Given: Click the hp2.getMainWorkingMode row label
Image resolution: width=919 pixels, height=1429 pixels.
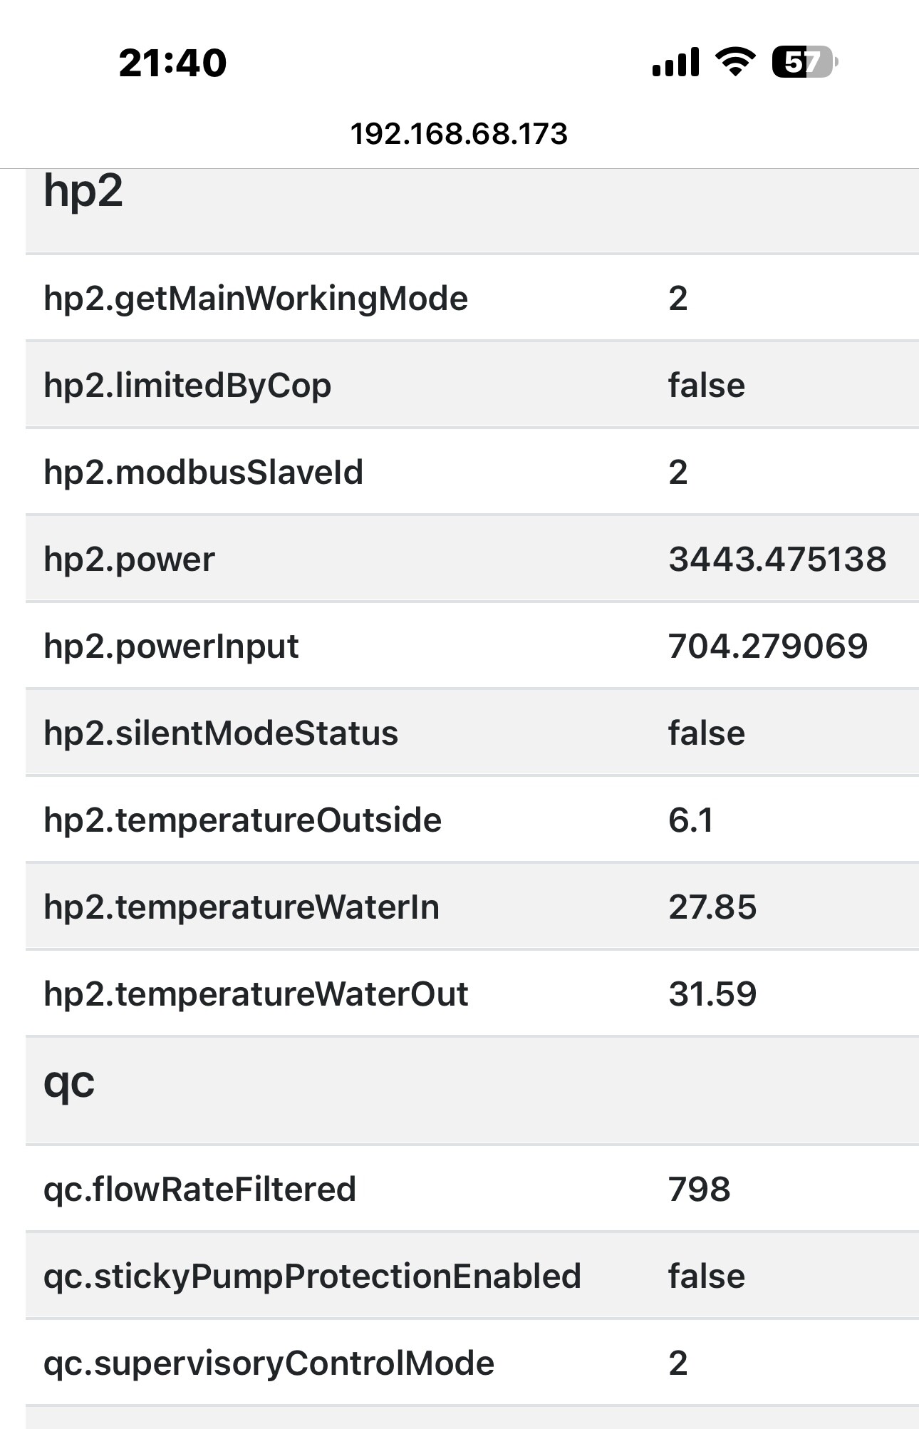Looking at the screenshot, I should click(x=256, y=298).
